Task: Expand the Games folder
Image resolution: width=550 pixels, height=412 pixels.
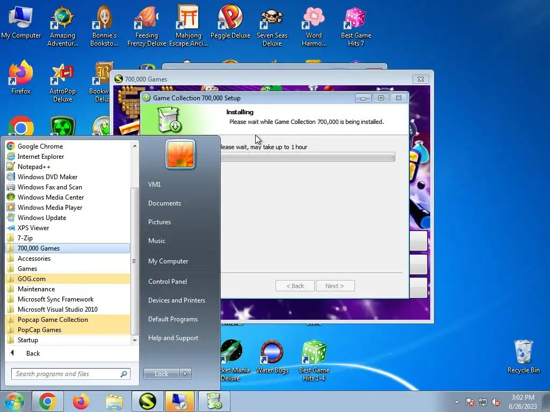Action: [68, 268]
